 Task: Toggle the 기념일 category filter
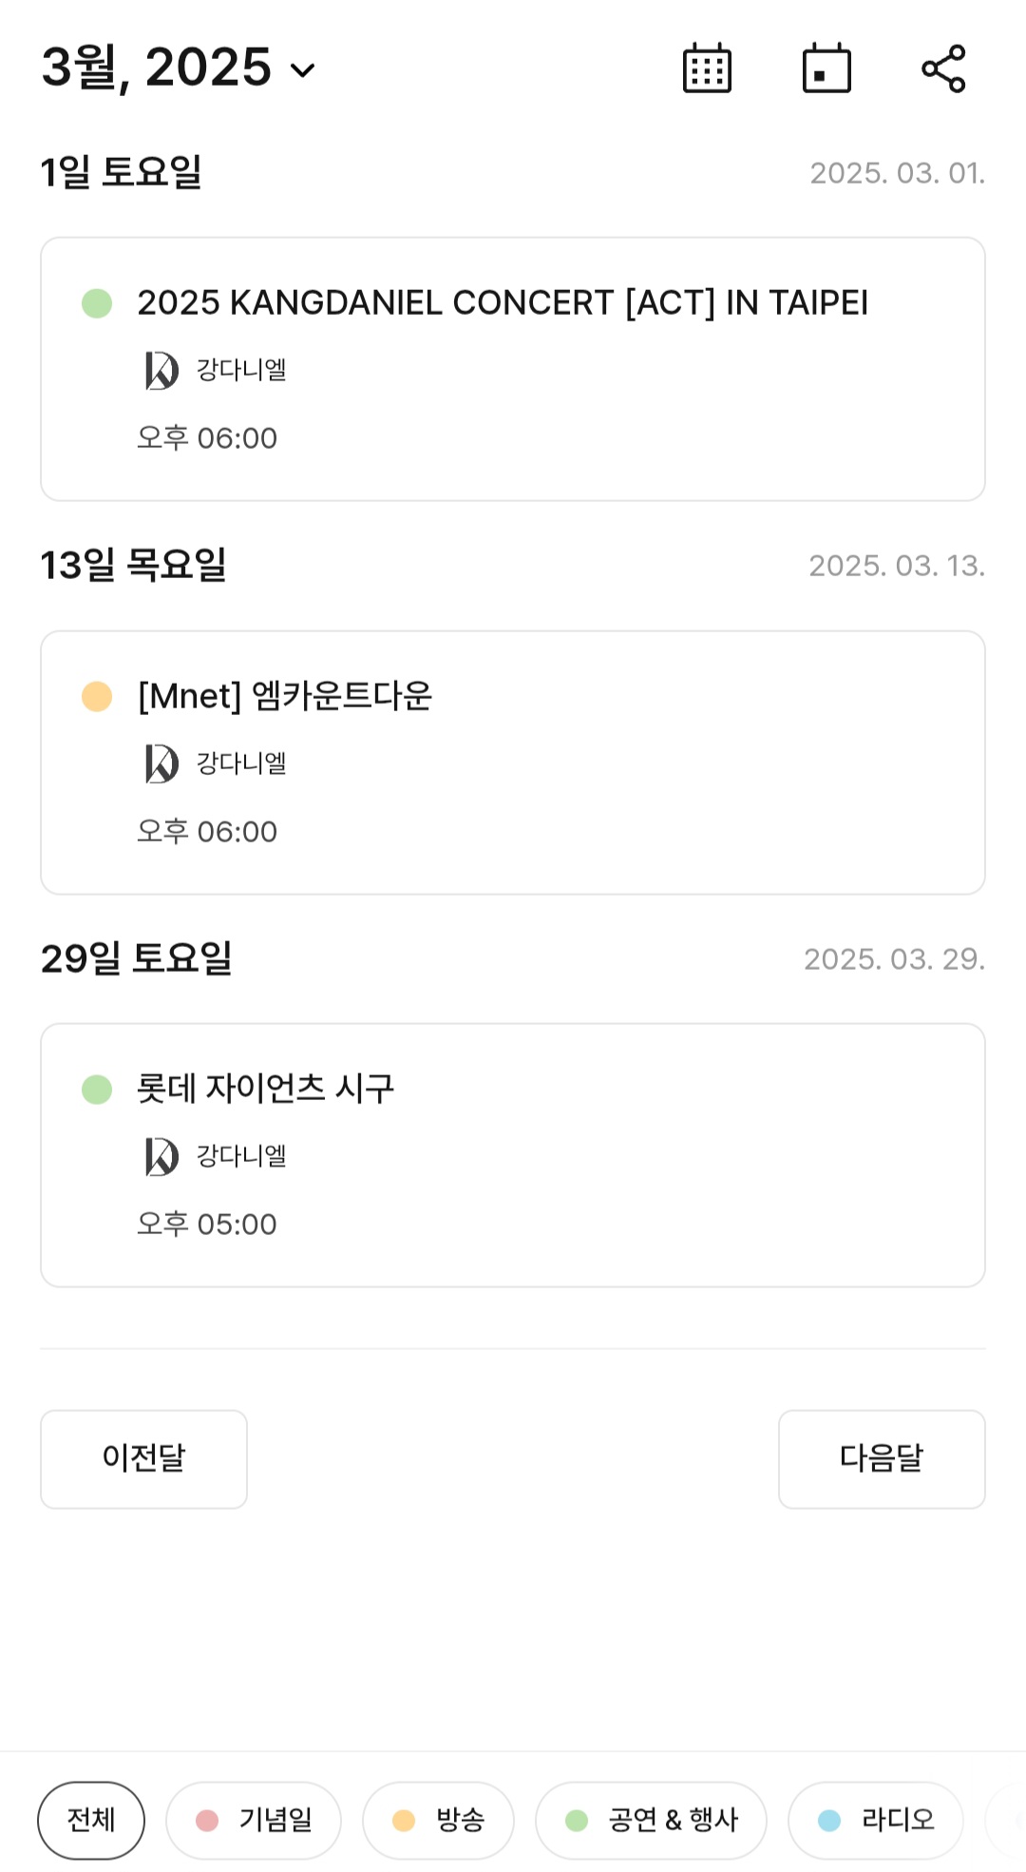[254, 1820]
